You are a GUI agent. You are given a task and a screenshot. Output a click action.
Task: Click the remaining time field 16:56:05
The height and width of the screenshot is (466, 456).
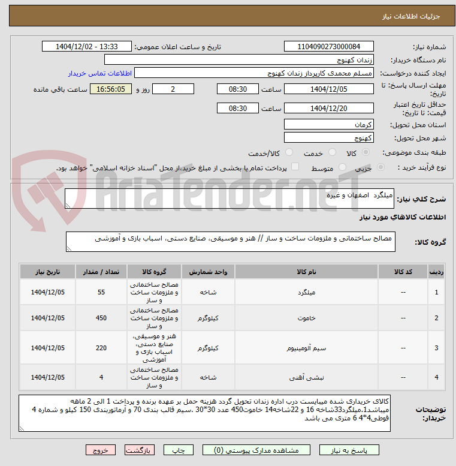pos(111,89)
